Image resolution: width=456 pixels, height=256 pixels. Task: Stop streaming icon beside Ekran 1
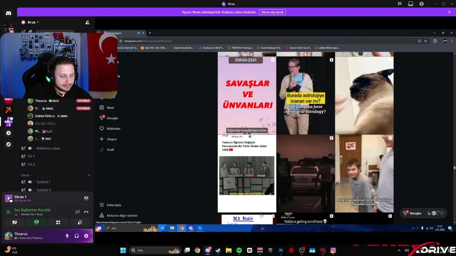pyautogui.click(x=86, y=198)
